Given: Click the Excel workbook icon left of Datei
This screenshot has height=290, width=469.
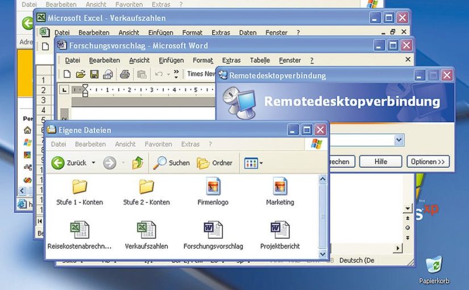Looking at the screenshot, I should coord(44,32).
